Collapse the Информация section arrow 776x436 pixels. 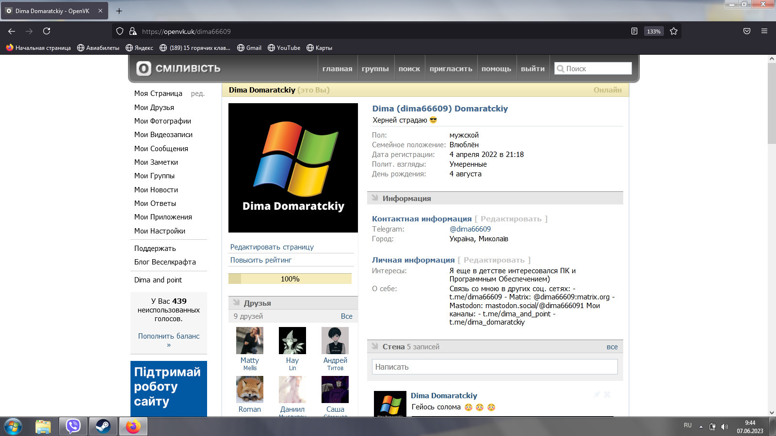(x=375, y=198)
